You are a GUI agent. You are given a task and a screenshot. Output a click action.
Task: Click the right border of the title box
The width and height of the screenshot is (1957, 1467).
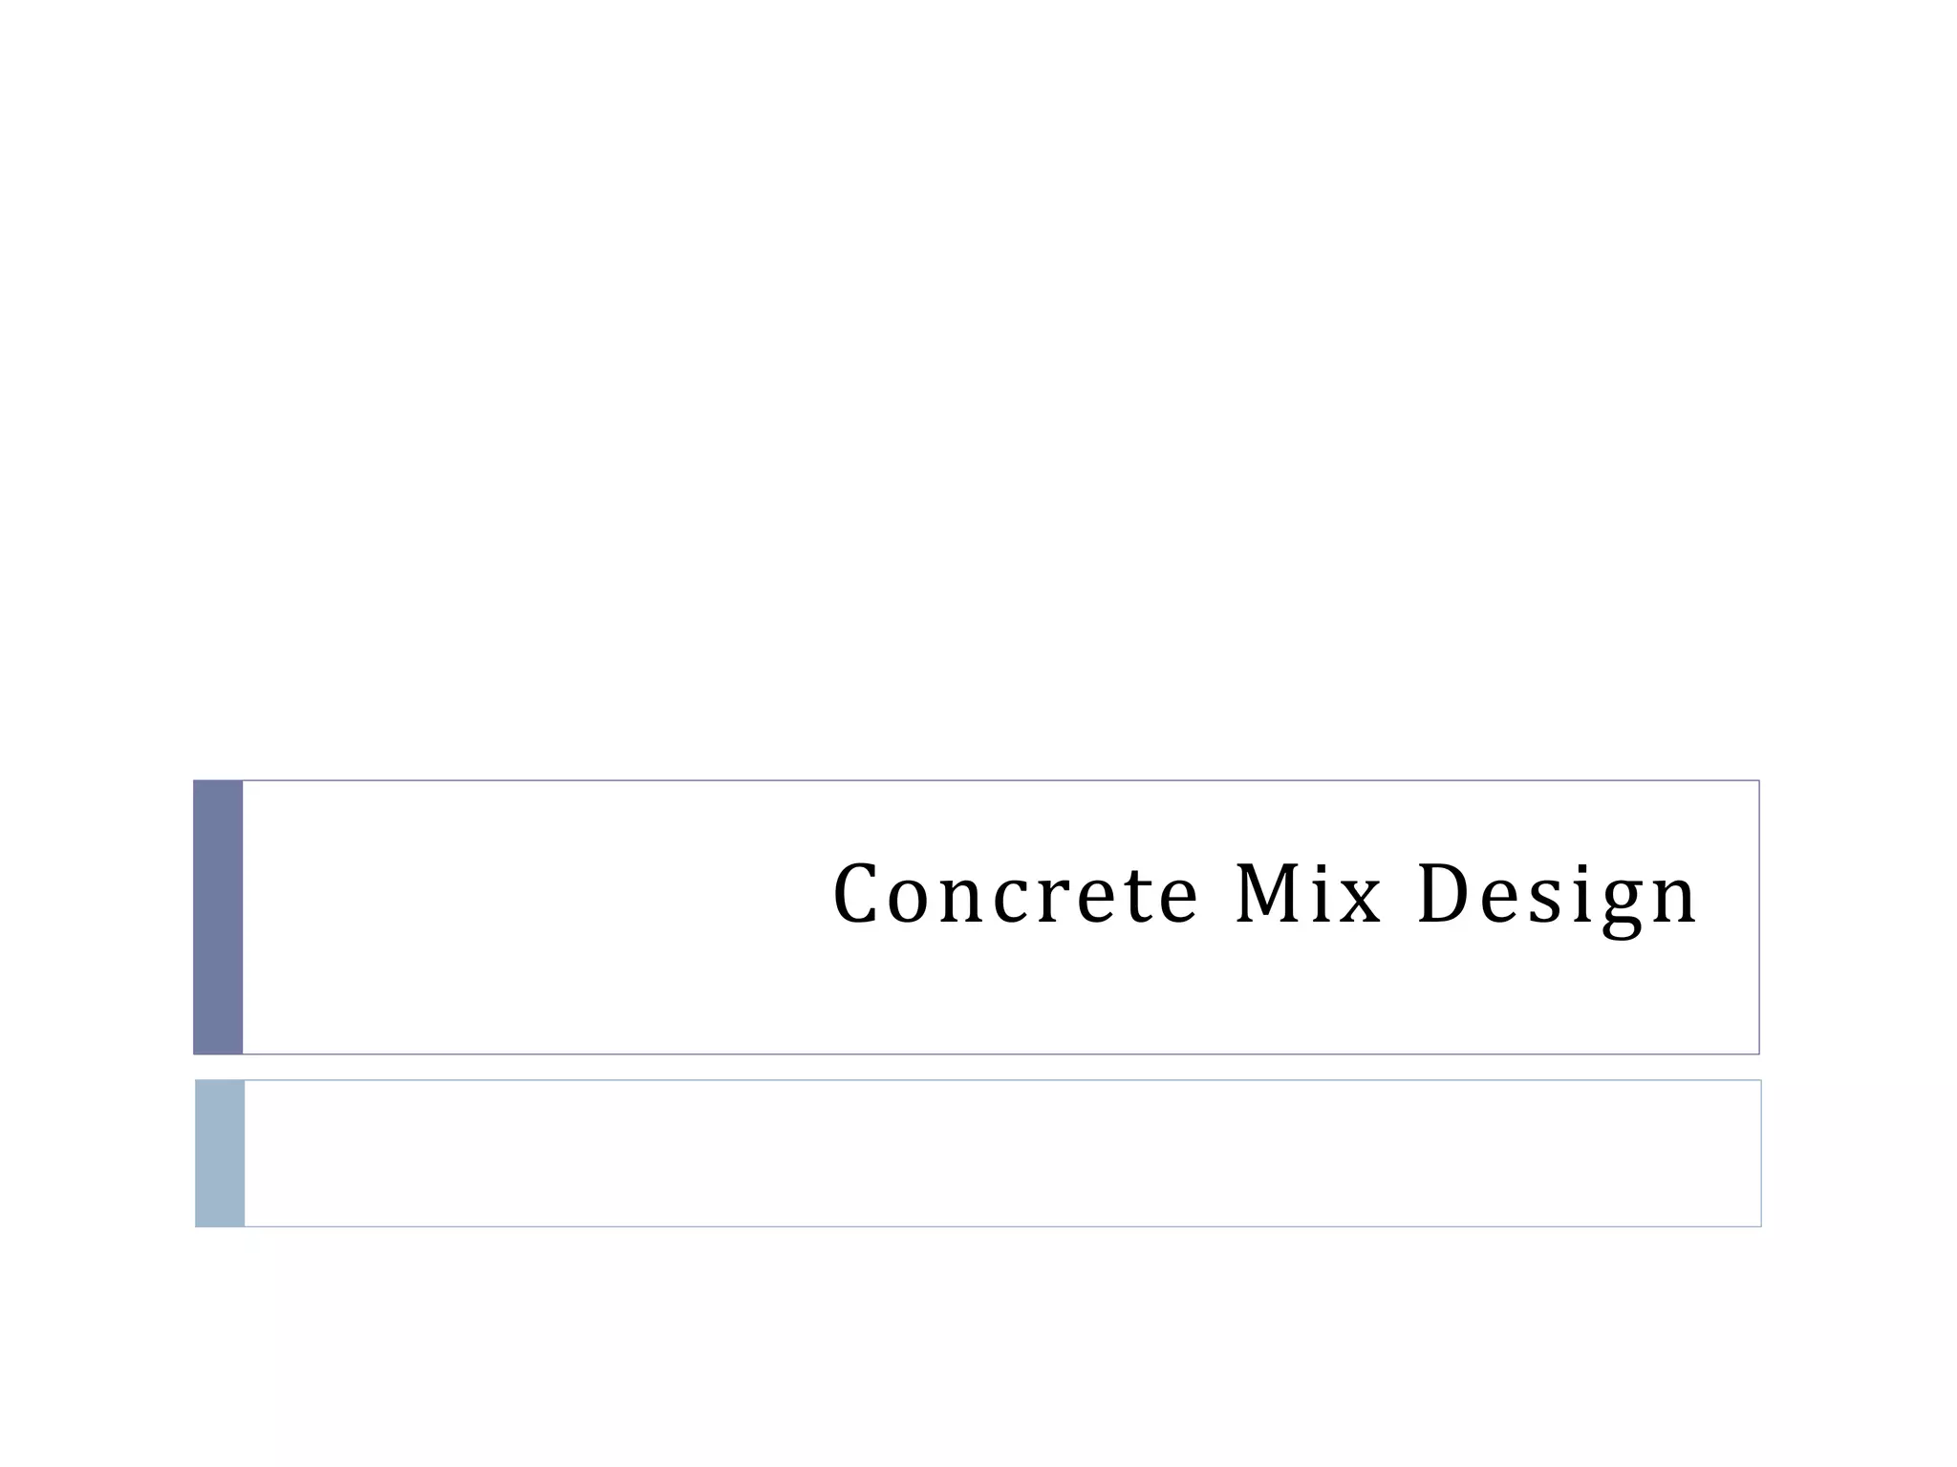point(1759,917)
